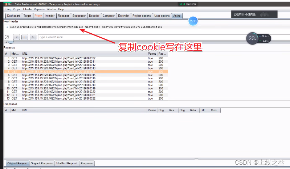Click Responses table Retu... column header
This screenshot has width=290, height=169.
click(194, 110)
